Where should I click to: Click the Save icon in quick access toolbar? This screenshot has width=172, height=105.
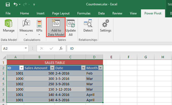click(x=8, y=5)
